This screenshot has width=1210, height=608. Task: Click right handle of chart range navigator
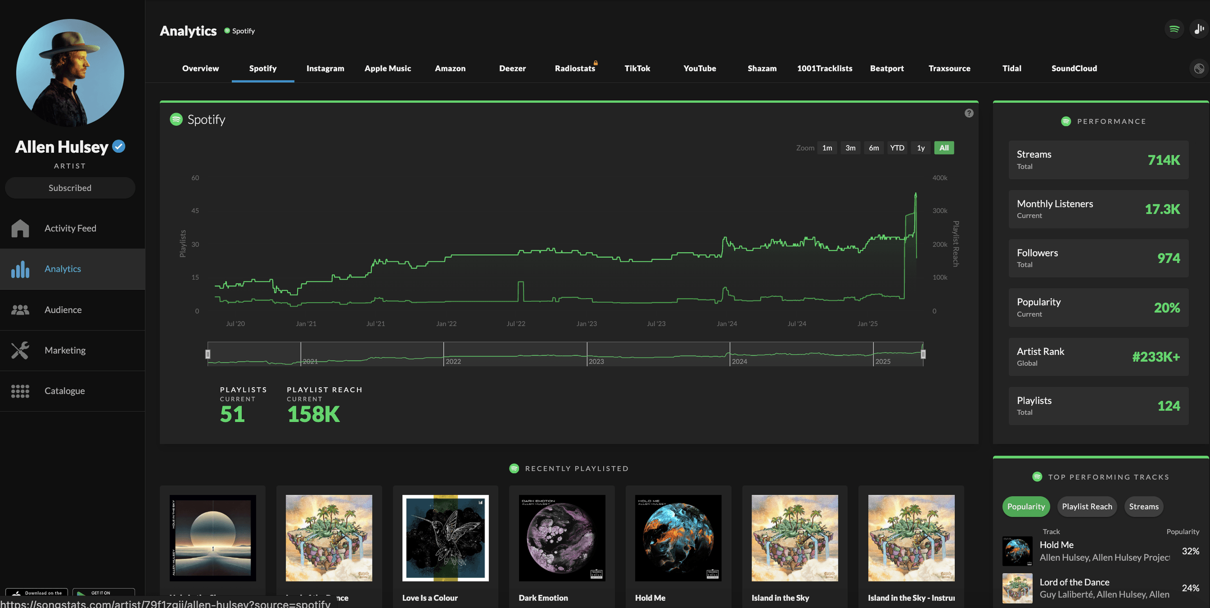(x=923, y=354)
